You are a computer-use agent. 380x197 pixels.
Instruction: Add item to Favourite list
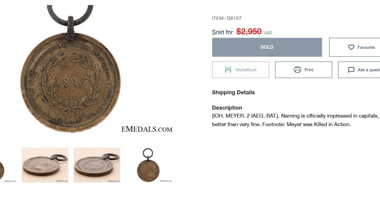(354, 47)
